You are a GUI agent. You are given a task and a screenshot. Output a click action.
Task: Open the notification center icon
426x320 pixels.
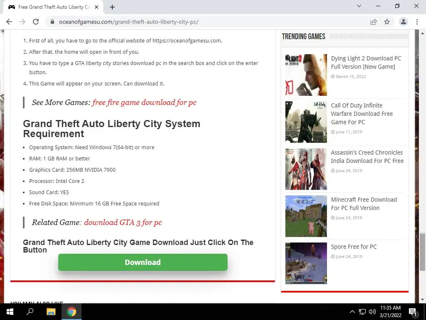413,312
